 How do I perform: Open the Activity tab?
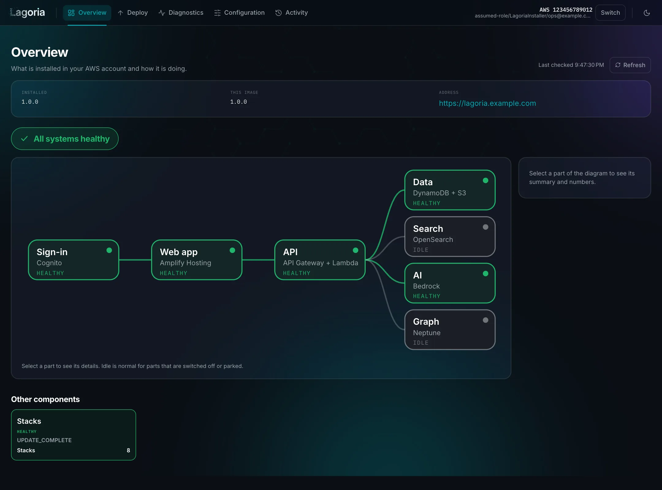point(291,13)
